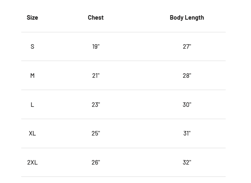Select the S size cell
The image size is (251, 183).
tap(32, 47)
